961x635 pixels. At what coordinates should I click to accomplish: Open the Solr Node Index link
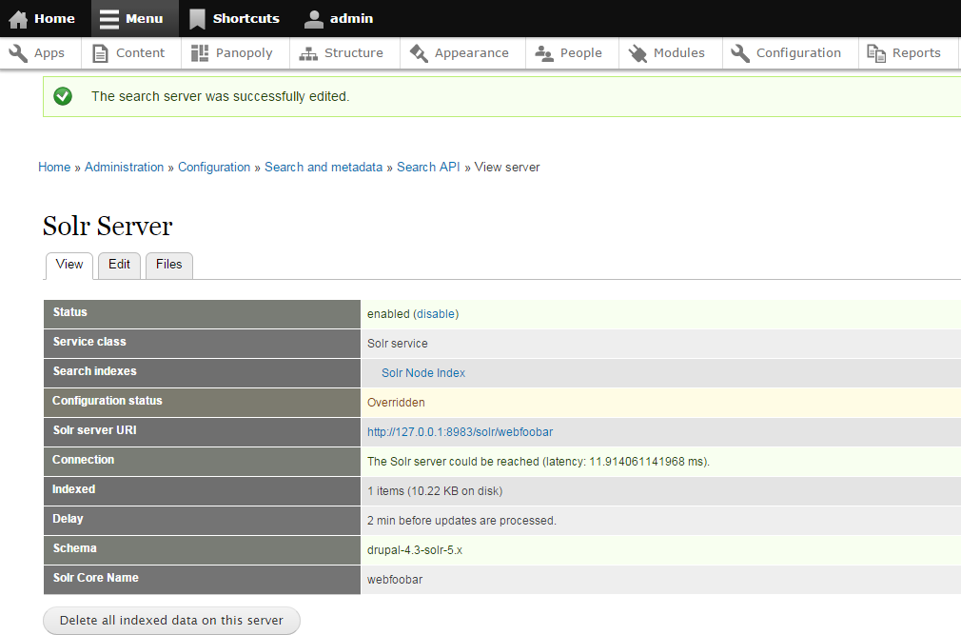point(423,373)
